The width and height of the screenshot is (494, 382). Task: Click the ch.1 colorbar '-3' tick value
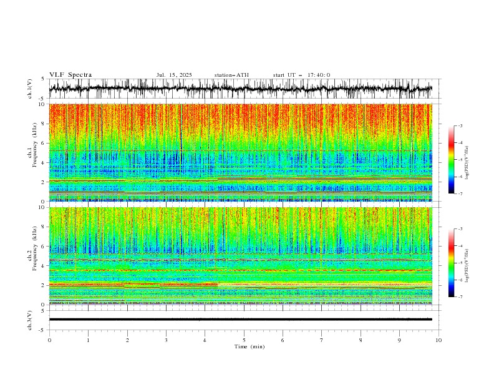pyautogui.click(x=460, y=125)
